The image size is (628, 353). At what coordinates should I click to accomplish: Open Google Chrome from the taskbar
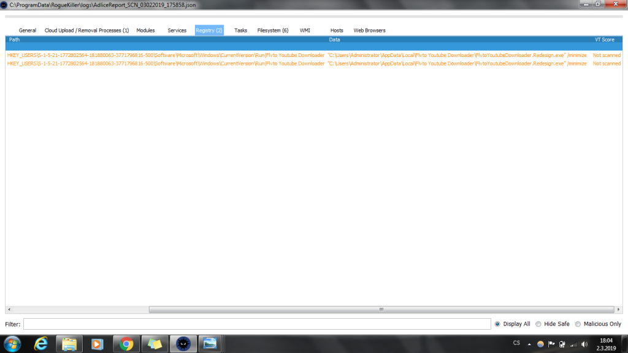(126, 344)
